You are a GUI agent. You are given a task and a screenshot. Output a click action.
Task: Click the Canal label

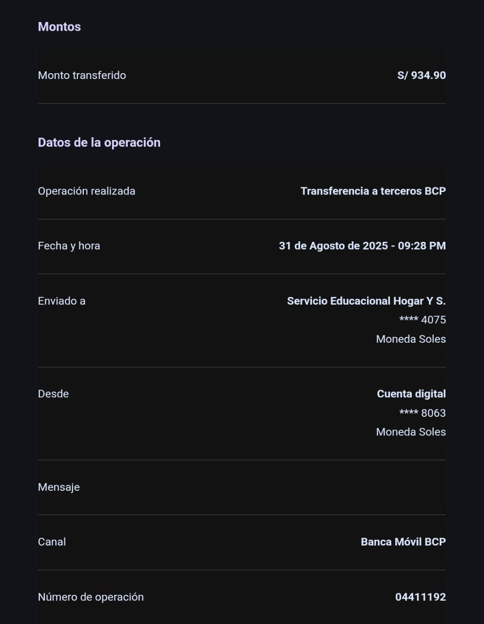point(52,542)
